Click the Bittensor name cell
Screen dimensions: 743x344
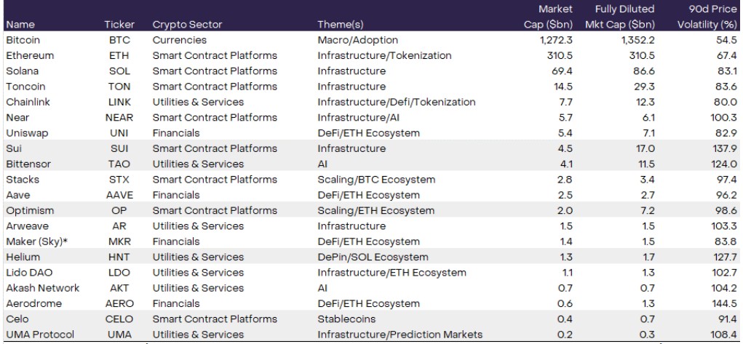[28, 164]
